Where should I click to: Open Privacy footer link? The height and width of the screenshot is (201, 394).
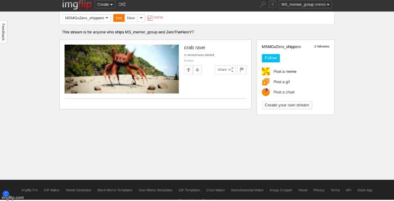pos(319,190)
